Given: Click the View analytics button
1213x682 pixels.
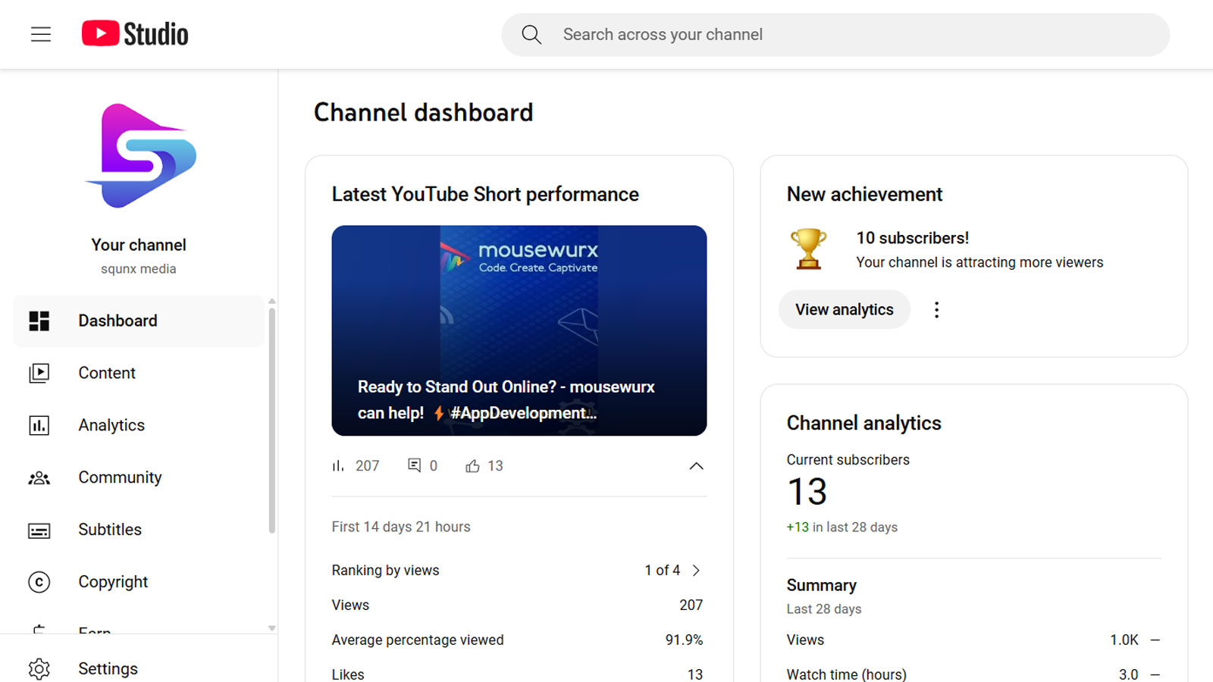Looking at the screenshot, I should pos(845,309).
